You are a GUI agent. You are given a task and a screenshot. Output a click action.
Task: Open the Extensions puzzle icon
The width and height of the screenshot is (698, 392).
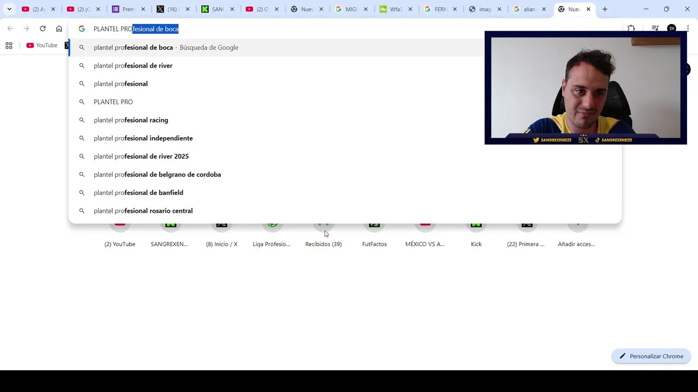[x=631, y=29]
